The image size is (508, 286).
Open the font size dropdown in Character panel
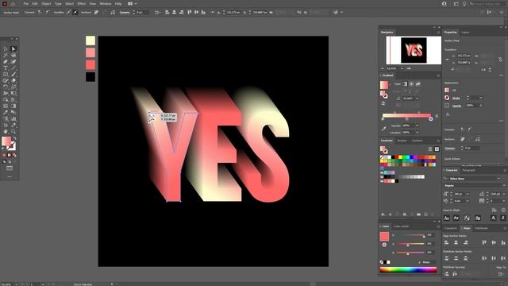tap(468, 194)
